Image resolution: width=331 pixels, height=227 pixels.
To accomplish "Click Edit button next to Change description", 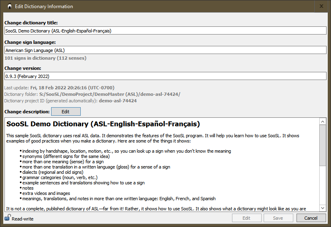I will [66, 112].
